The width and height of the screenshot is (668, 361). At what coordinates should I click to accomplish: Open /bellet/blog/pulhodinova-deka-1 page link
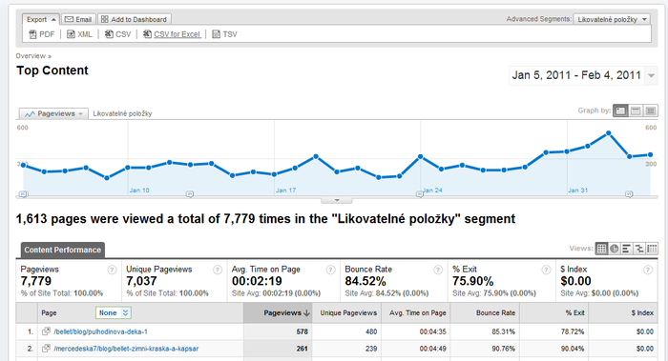click(100, 331)
